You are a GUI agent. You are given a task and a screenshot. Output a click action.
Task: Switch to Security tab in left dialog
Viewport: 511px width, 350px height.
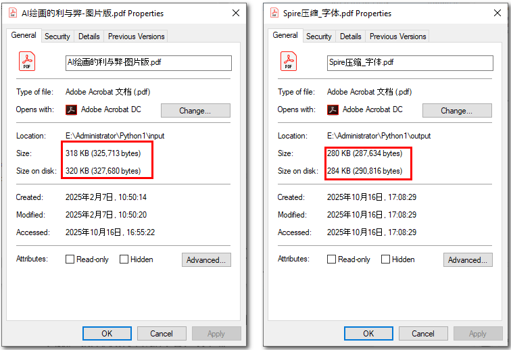[57, 36]
